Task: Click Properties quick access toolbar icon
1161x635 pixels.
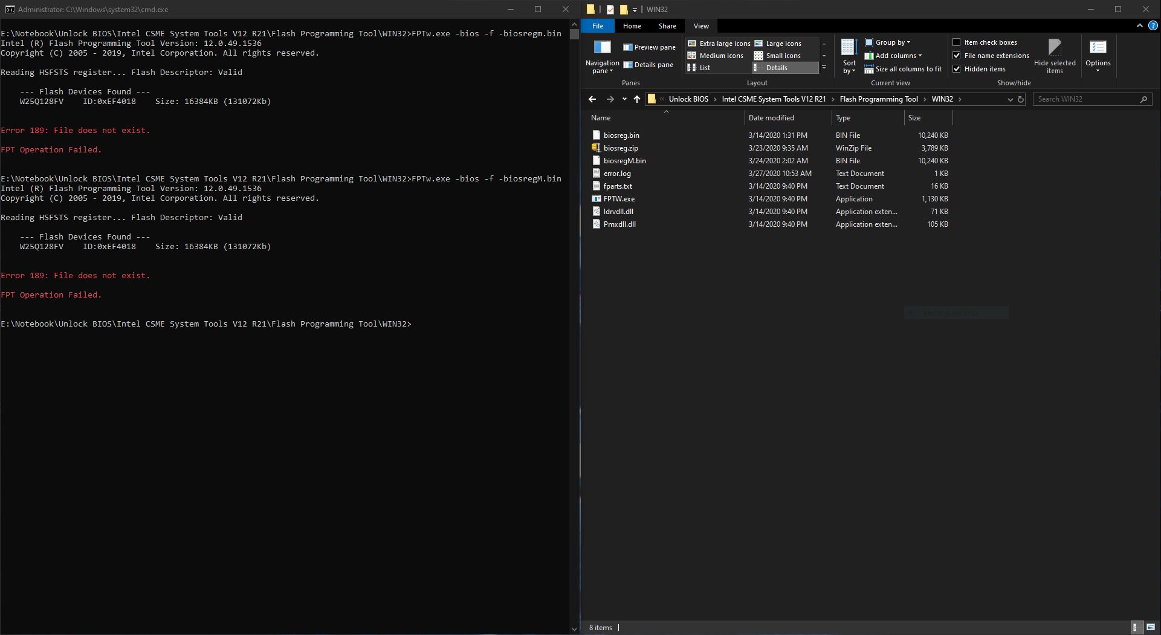Action: 610,10
